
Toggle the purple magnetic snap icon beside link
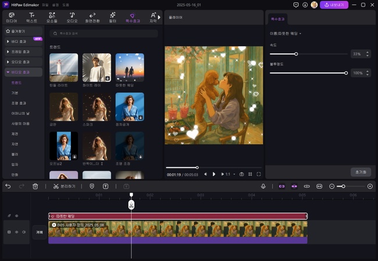coord(294,186)
